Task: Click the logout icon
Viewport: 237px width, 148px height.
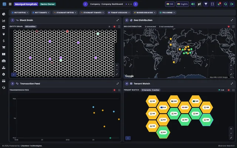Action: 232,4
